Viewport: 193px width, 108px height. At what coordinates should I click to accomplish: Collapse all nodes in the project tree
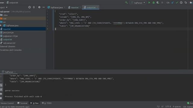coord(34,7)
